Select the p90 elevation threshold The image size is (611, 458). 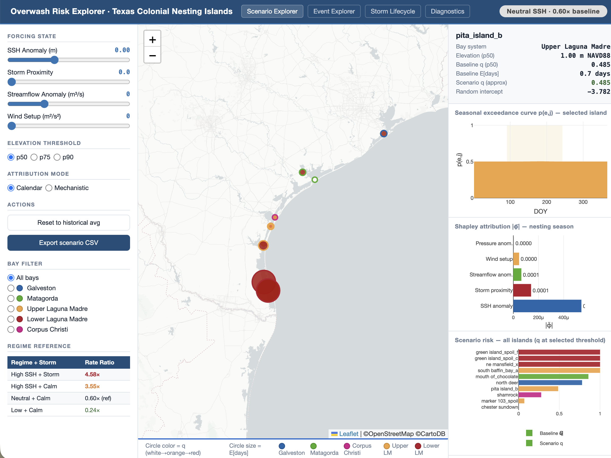57,157
